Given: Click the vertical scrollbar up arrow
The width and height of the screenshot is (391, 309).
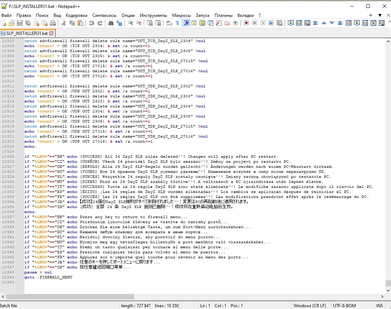Looking at the screenshot, I should [388, 41].
